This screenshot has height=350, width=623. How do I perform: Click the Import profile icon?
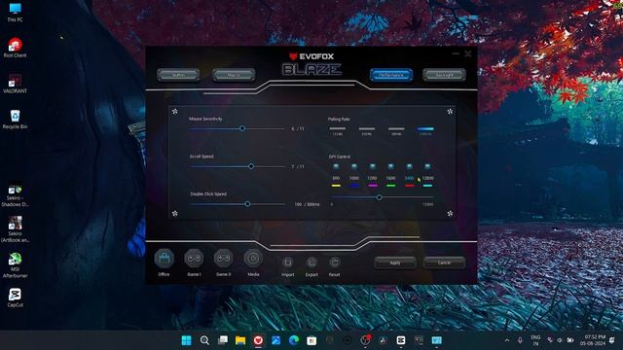click(288, 262)
